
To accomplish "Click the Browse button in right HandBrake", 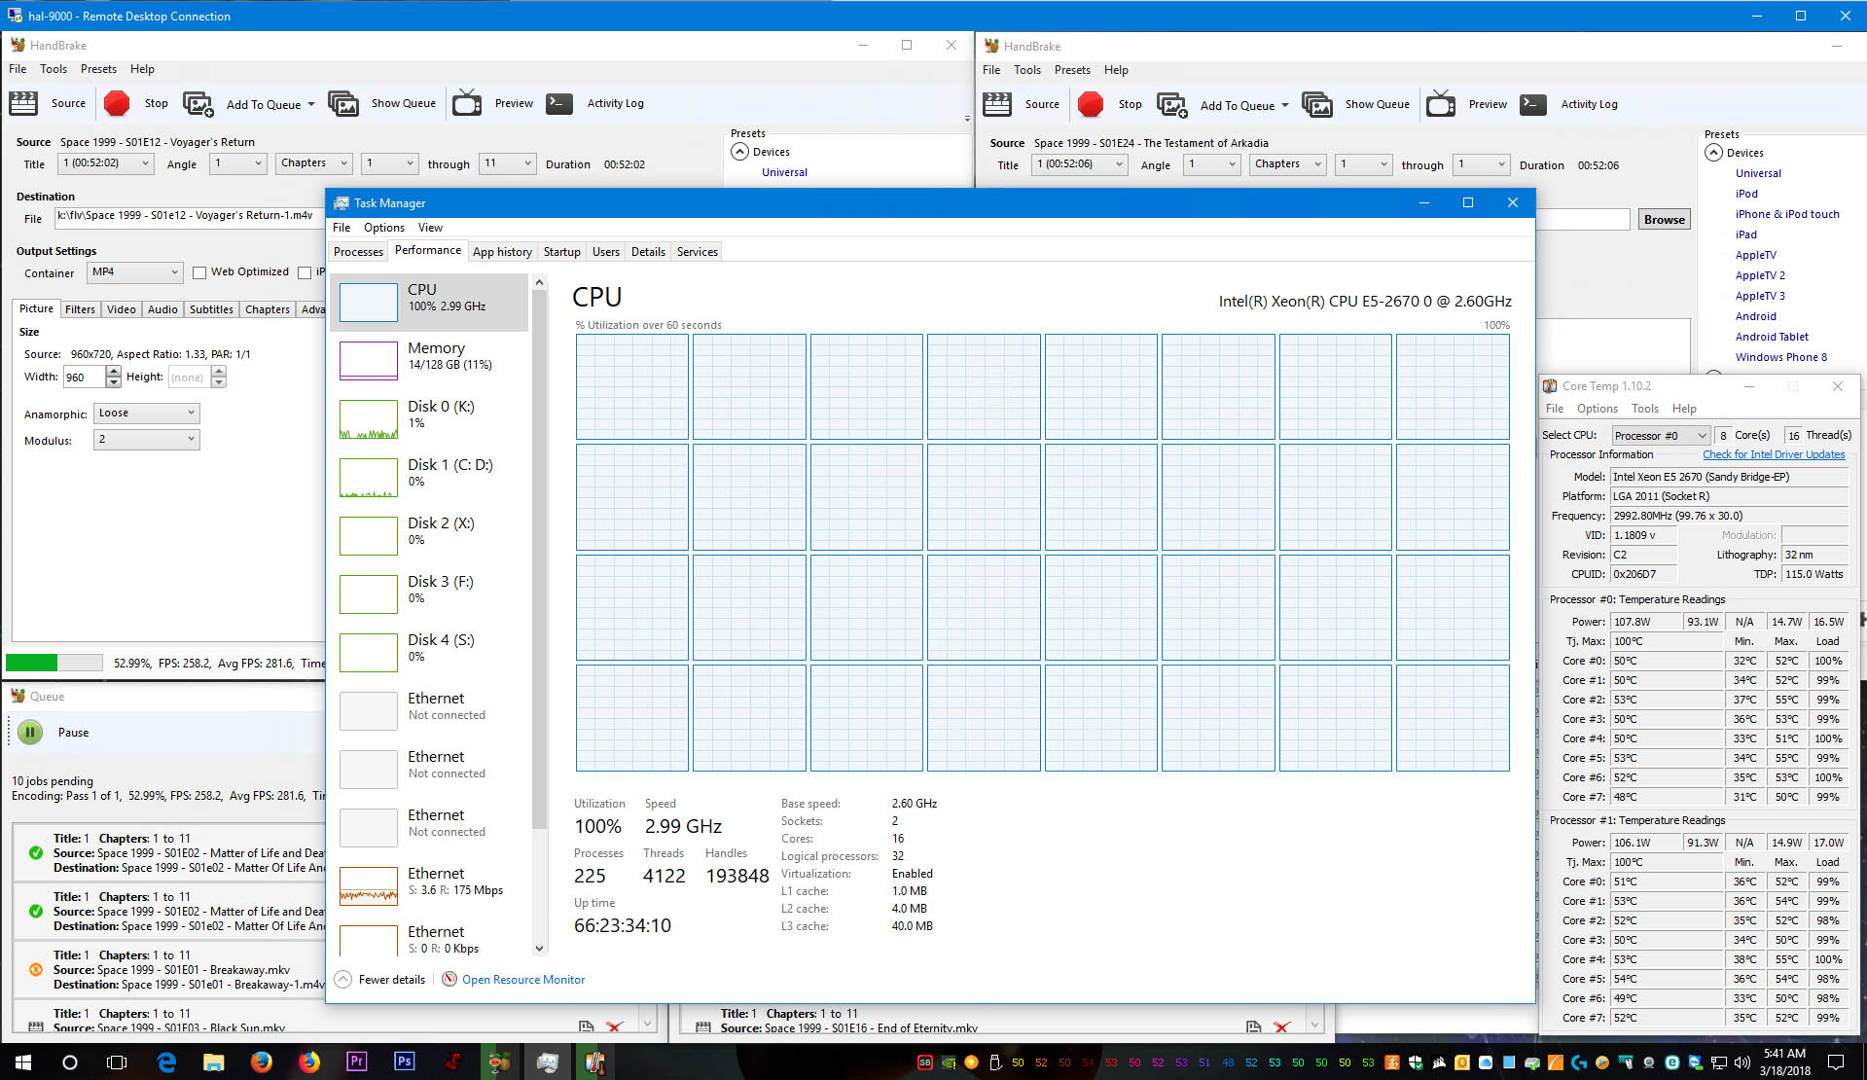I will coord(1664,220).
